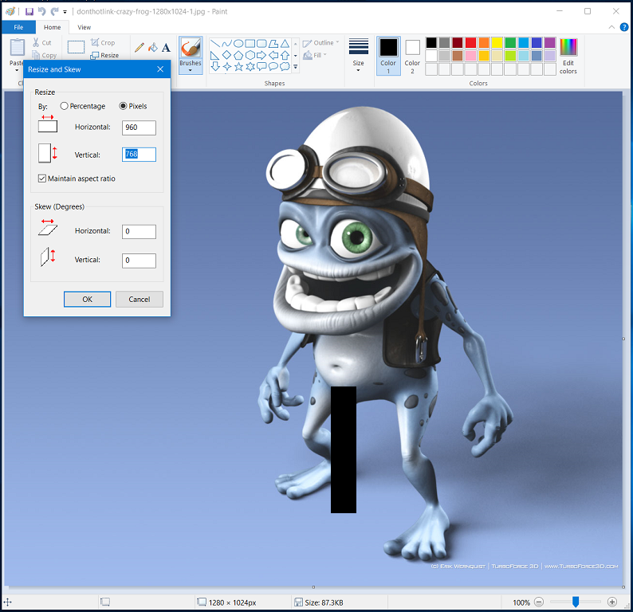Image resolution: width=633 pixels, height=612 pixels.
Task: Select the Text tool
Action: (x=166, y=48)
